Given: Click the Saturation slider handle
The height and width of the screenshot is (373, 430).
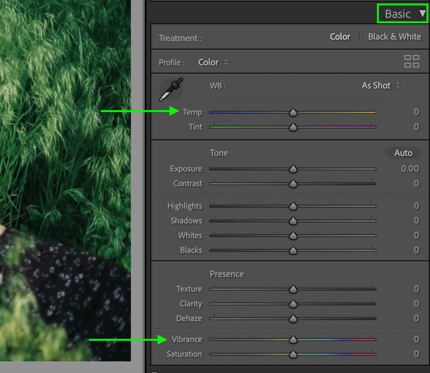Looking at the screenshot, I should [x=293, y=354].
